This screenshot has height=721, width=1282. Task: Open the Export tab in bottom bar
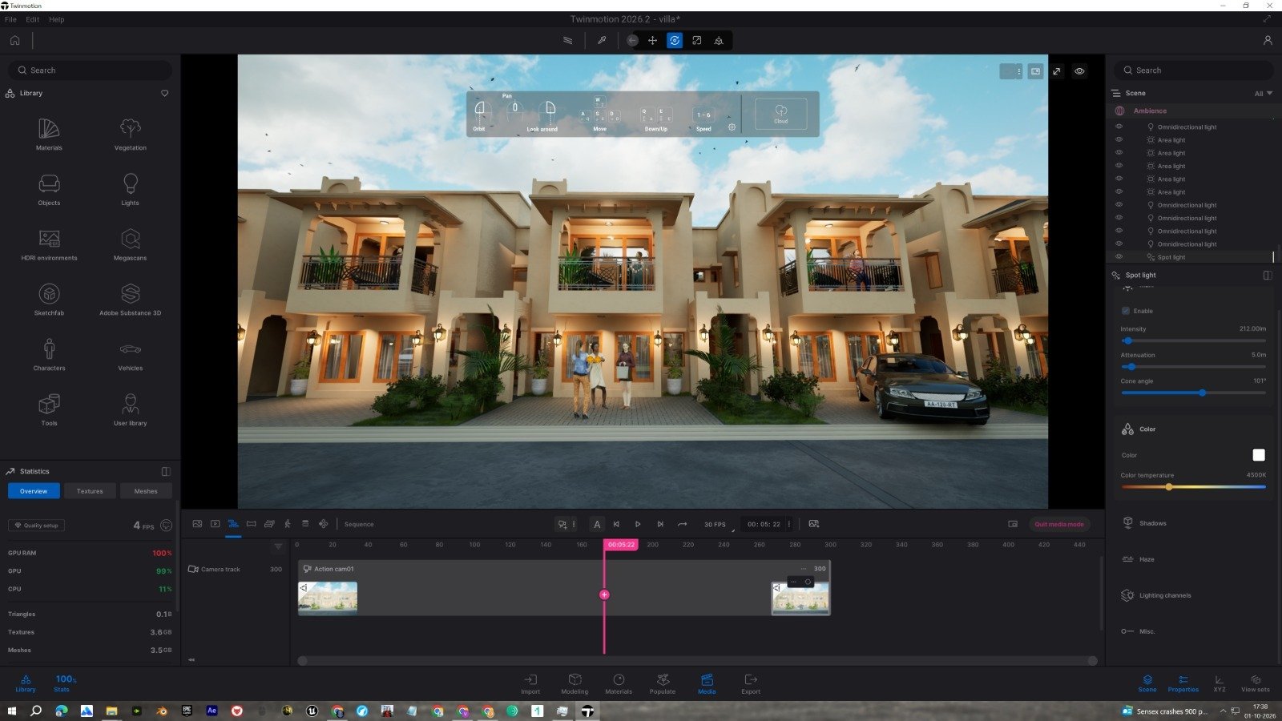(751, 683)
